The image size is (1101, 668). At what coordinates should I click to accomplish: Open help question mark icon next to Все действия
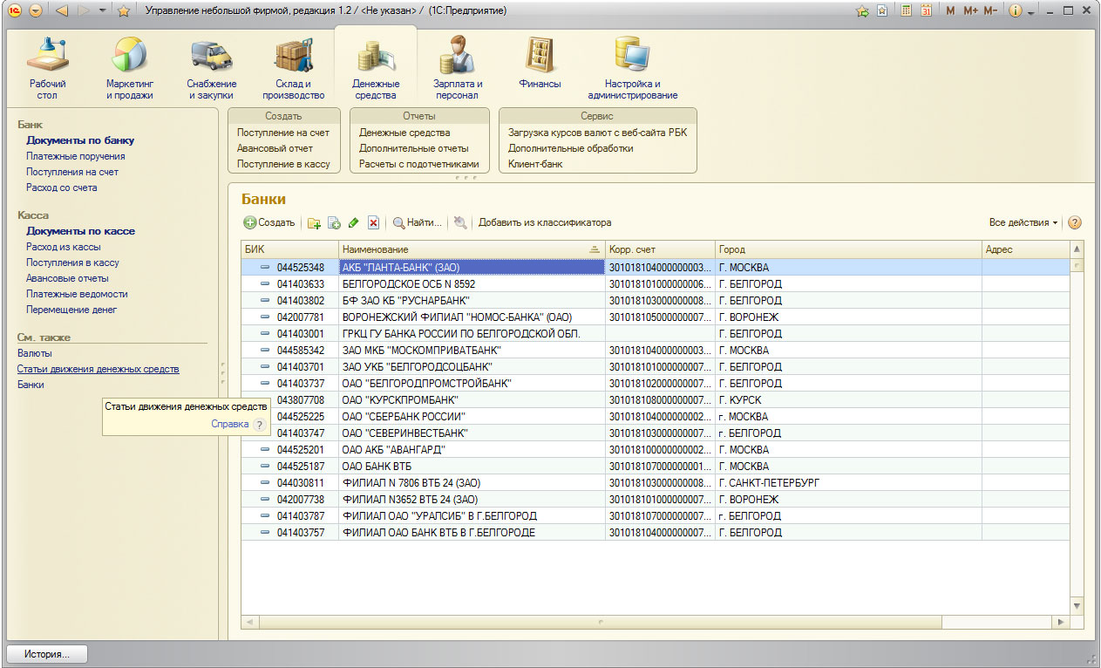tap(1074, 222)
